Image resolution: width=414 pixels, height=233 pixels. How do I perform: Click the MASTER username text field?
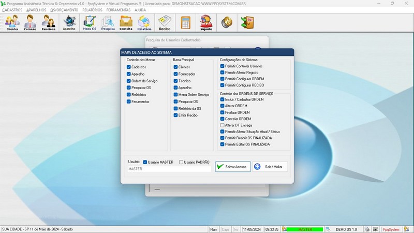tap(169, 169)
